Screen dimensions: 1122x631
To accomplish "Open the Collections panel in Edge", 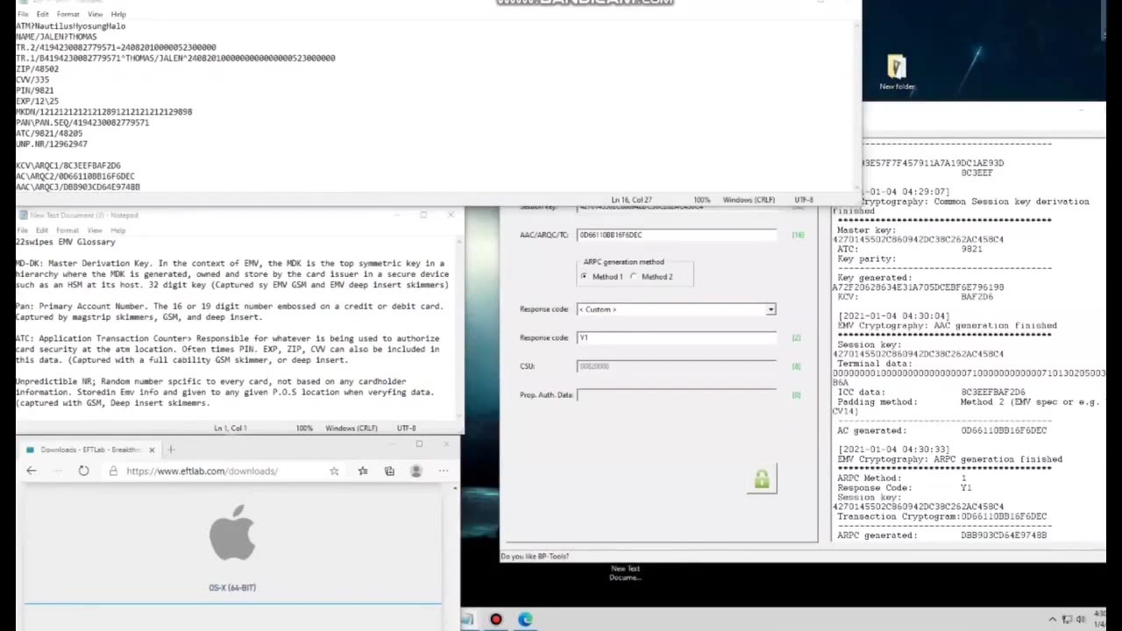I will [x=389, y=471].
